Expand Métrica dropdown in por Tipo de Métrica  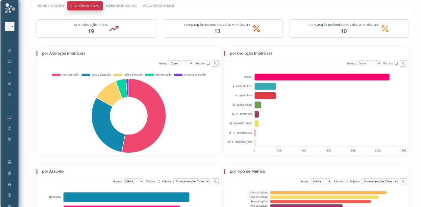coord(379,181)
